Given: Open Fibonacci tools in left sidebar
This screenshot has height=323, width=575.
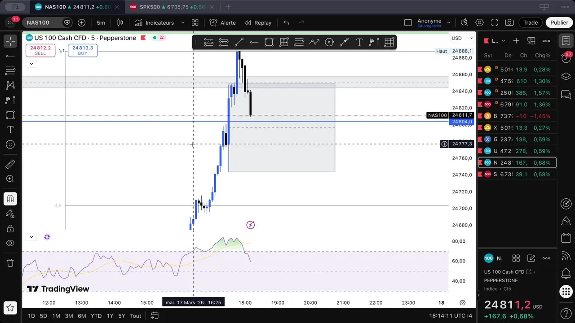Looking at the screenshot, I should (10, 70).
